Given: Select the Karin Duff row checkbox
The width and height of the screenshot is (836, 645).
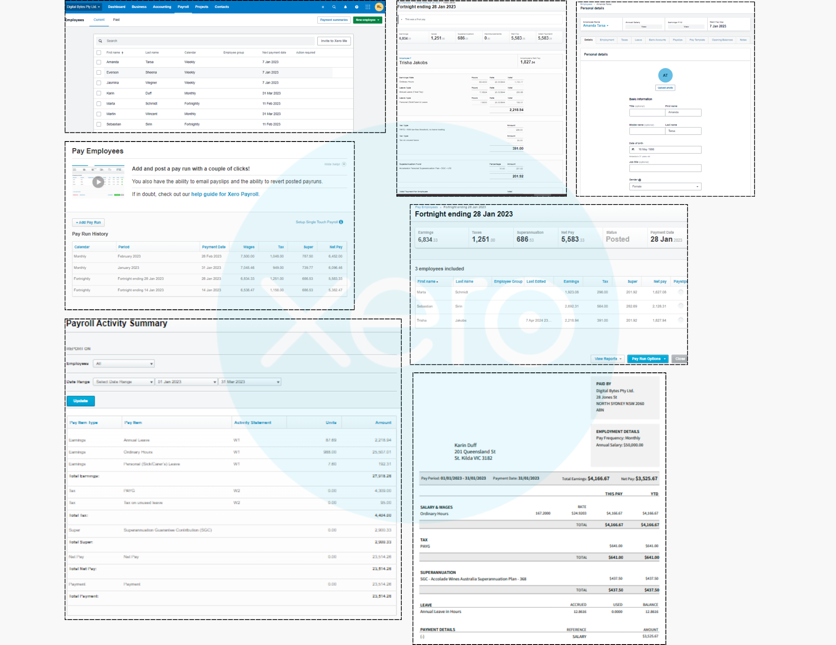Looking at the screenshot, I should click(99, 94).
